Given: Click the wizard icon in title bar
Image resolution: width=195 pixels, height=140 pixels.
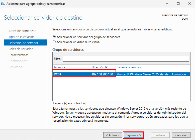Looking at the screenshot, I should coord(3,4).
